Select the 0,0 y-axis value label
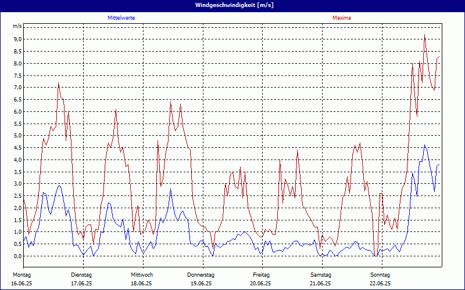Image resolution: width=465 pixels, height=290 pixels. pos(17,256)
